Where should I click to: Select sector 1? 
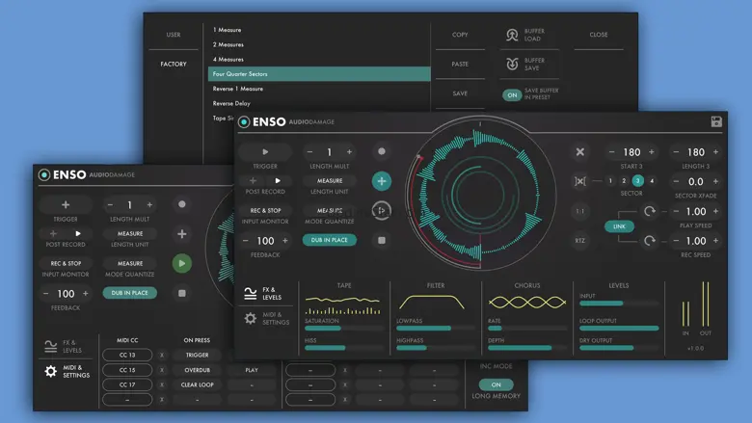point(610,180)
